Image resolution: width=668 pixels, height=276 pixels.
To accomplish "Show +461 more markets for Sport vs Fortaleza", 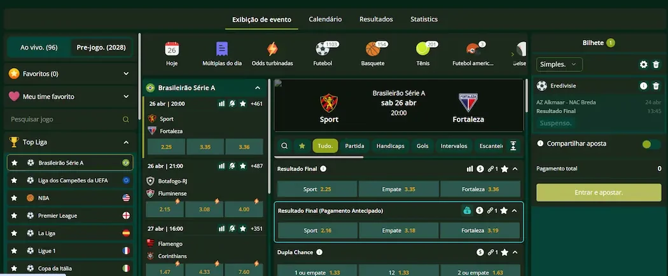I will 256,104.
